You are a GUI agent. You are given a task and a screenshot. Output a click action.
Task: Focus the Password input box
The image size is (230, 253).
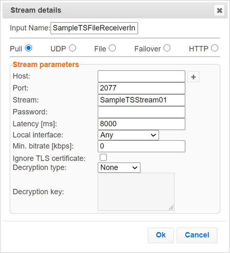(x=141, y=112)
